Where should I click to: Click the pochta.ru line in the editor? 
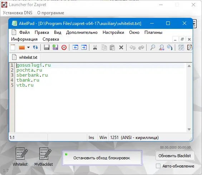[x=29, y=70]
